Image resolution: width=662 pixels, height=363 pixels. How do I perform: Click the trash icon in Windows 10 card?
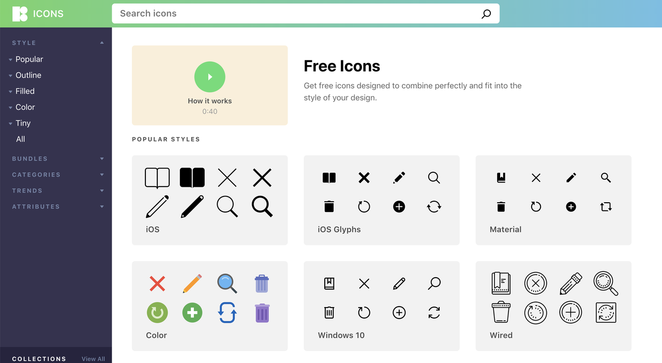[329, 312]
